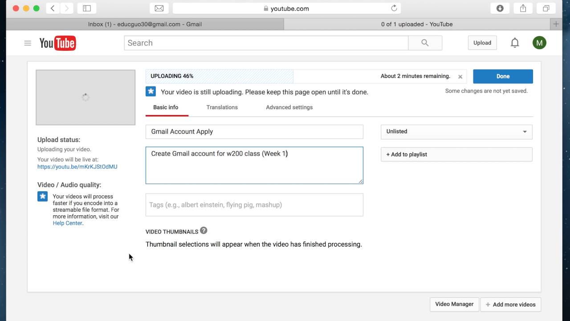Viewport: 570px width, 321px height.
Task: Click the Upload button in the header
Action: [482, 43]
